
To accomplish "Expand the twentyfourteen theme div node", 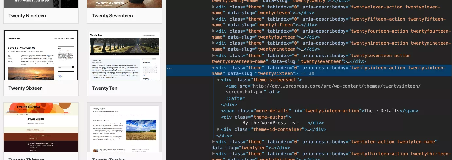I will coord(214,31).
